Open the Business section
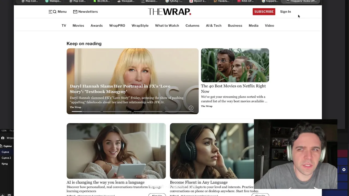Image resolution: width=349 pixels, height=196 pixels. [235, 26]
